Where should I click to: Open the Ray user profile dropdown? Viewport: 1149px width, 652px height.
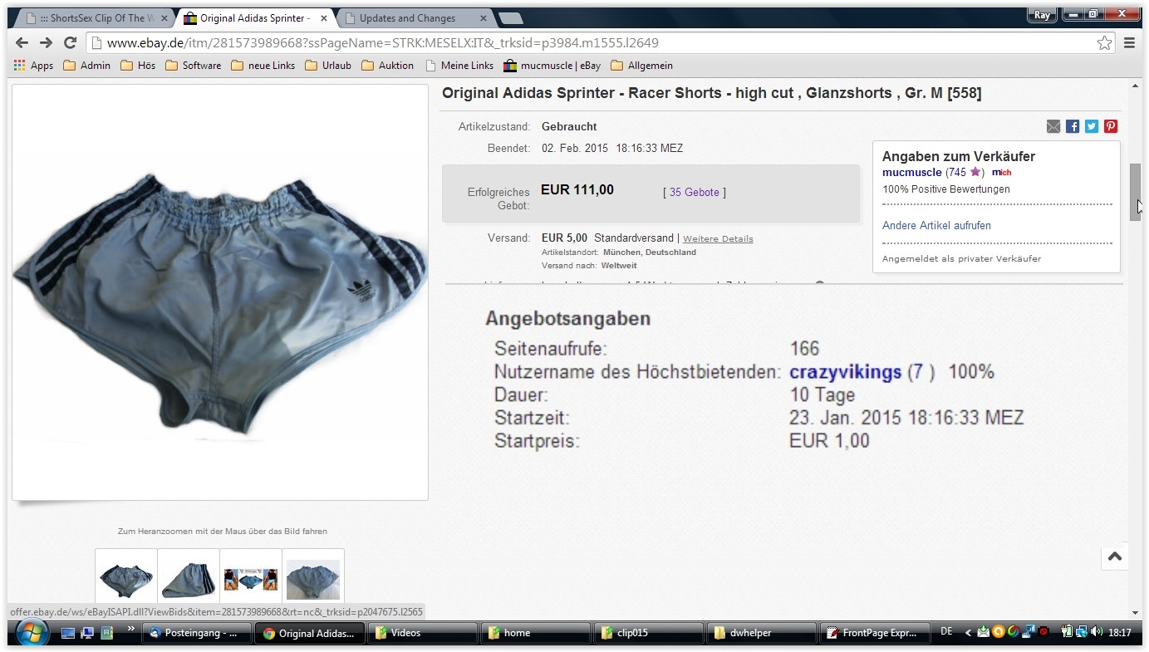[x=1042, y=15]
